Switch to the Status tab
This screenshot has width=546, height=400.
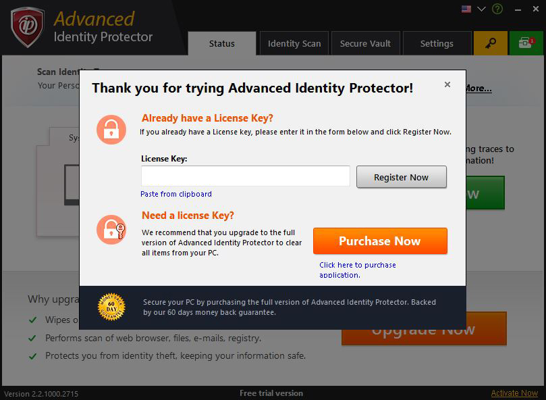(x=221, y=43)
